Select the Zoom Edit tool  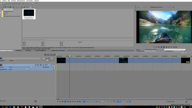tap(93, 102)
